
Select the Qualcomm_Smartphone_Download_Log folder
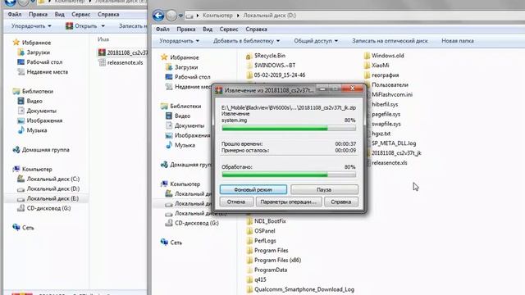(x=300, y=289)
